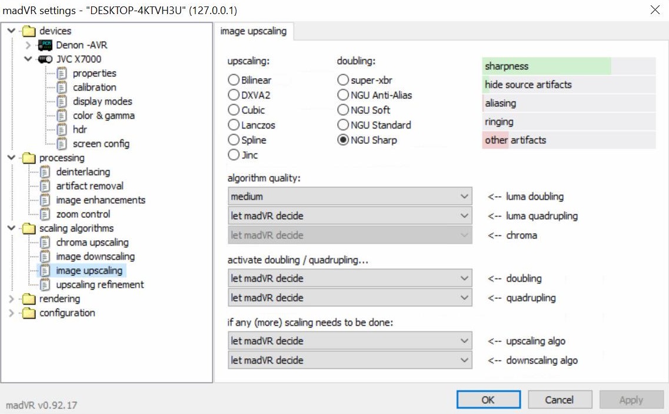
Task: Open the upscaling refinement settings page
Action: [100, 285]
